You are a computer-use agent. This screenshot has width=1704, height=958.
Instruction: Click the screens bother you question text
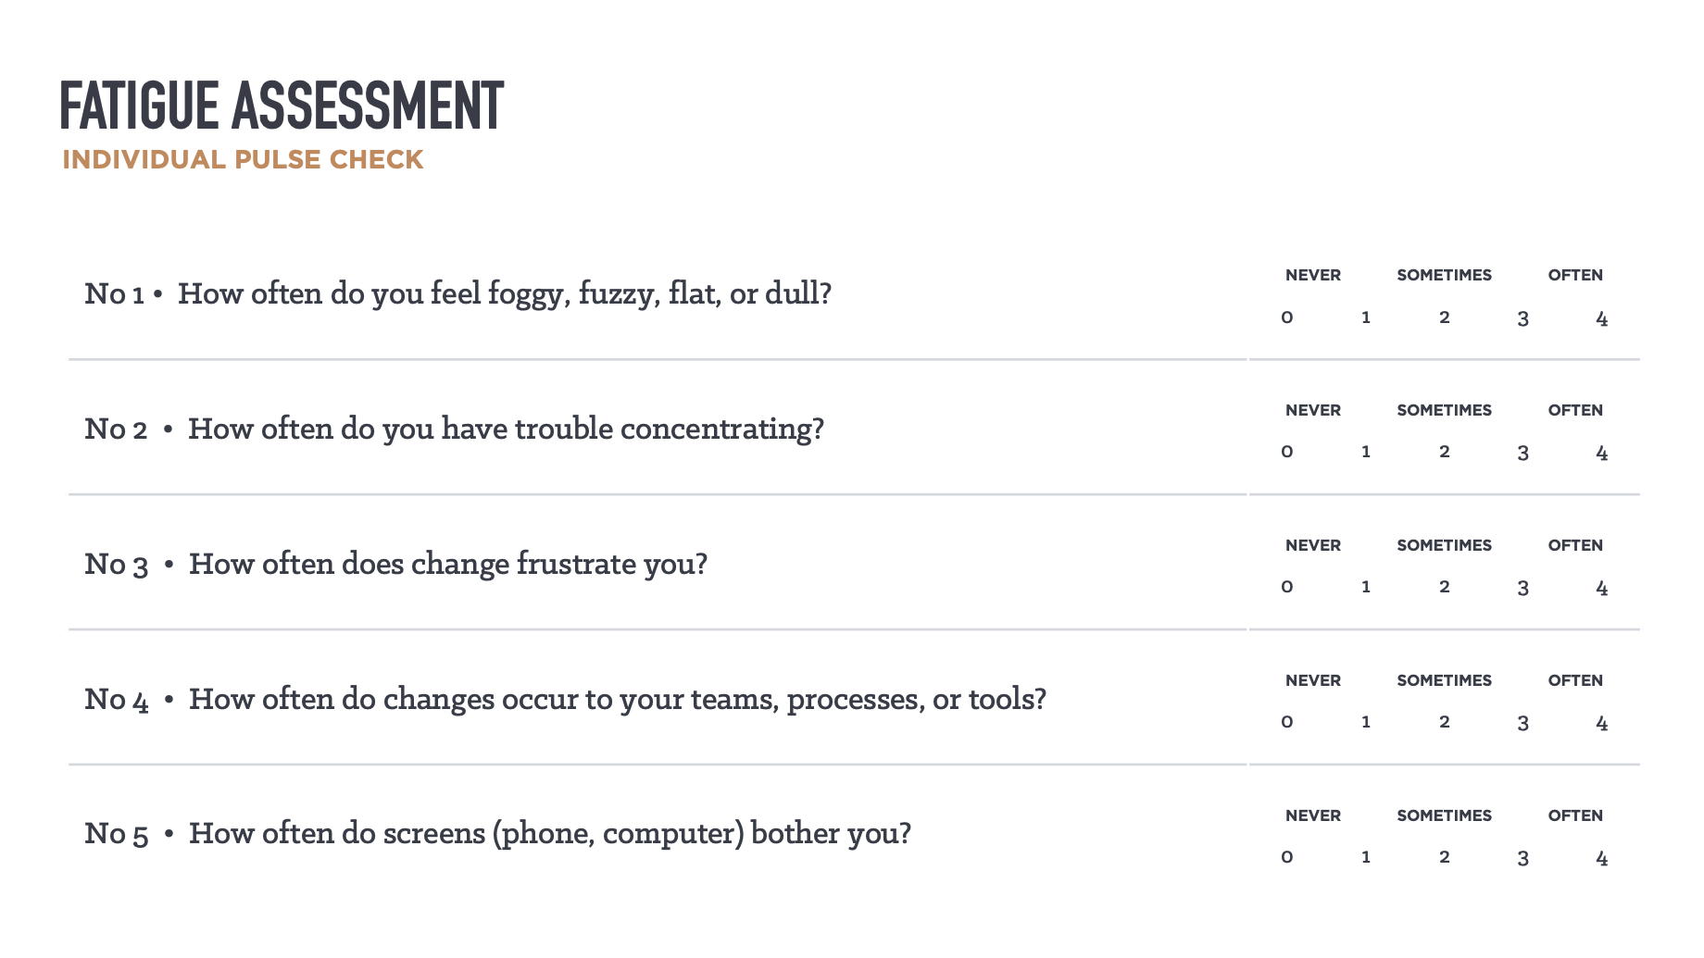coord(550,833)
